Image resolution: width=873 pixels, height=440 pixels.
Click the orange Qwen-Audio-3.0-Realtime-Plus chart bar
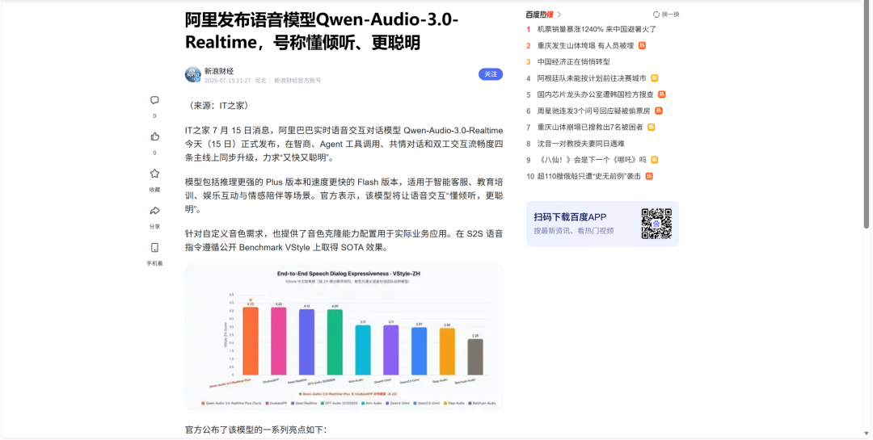pos(251,341)
